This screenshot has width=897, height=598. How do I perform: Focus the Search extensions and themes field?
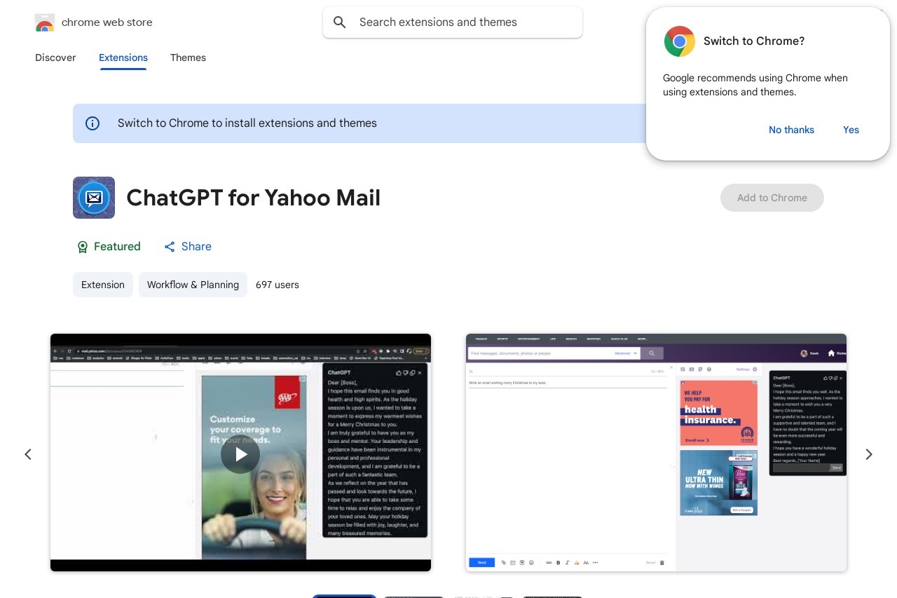pos(453,22)
